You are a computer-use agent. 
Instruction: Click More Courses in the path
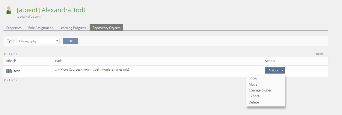point(70,70)
